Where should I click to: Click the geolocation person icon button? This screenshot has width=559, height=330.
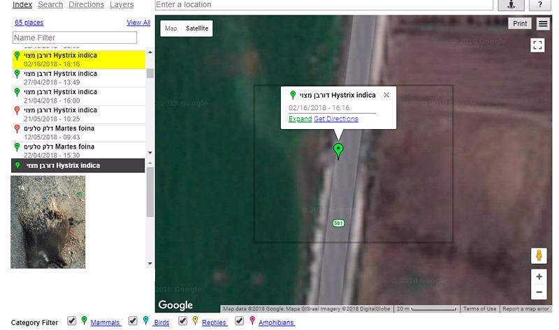[510, 5]
